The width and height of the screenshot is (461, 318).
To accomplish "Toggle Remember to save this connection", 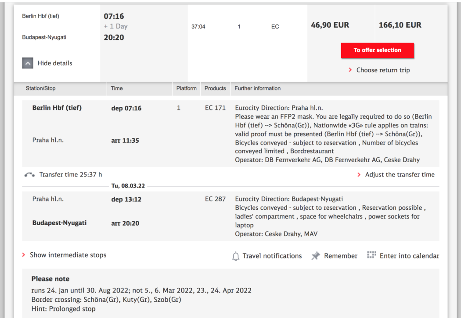I will (340, 255).
